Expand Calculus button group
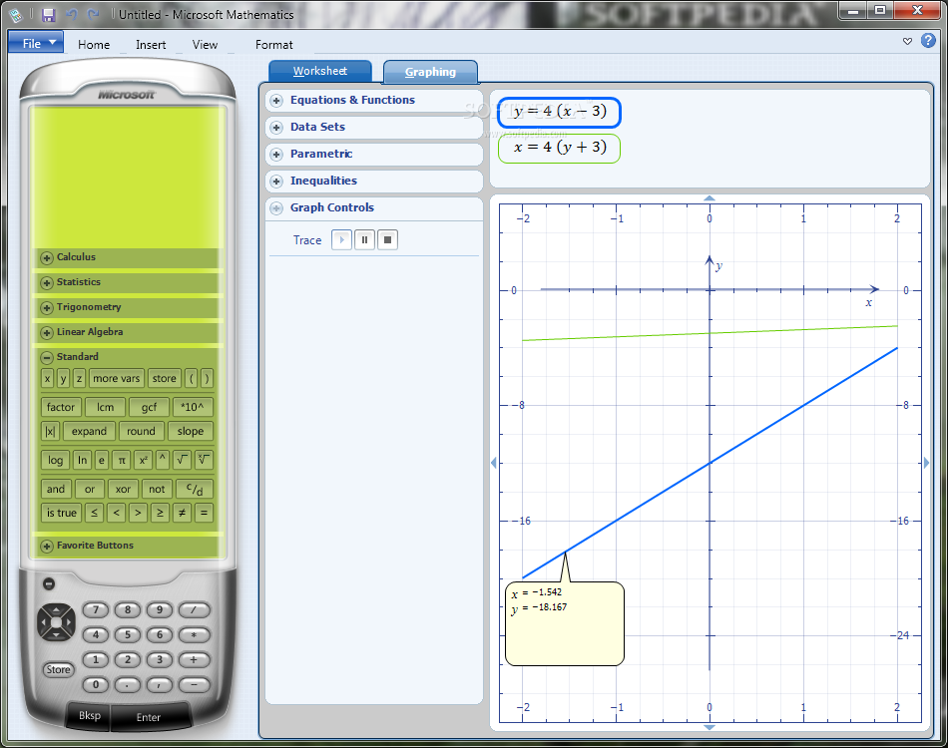948x748 pixels. [47, 258]
